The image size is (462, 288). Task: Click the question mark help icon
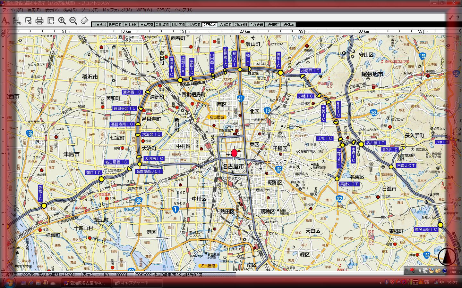tap(445, 270)
